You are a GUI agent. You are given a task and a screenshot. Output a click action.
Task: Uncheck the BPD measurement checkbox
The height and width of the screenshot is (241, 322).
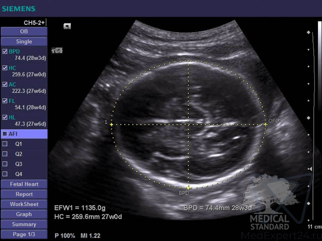pos(5,52)
